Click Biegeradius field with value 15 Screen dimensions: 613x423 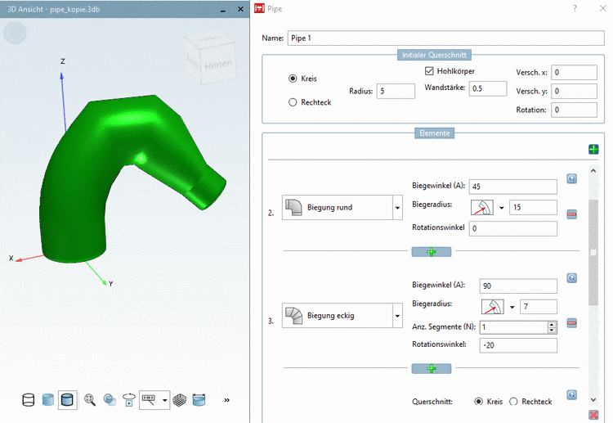[533, 207]
